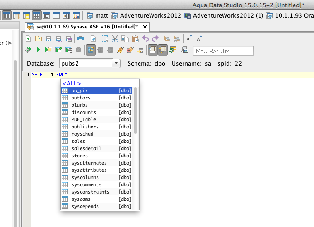Screen dimensions: 314x227
Task: Click into the Max Results field
Action: 223,51
